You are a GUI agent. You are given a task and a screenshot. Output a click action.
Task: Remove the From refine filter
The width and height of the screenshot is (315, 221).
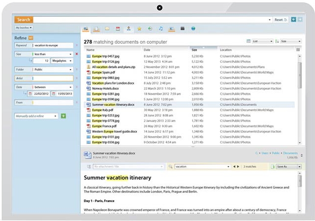click(x=77, y=102)
